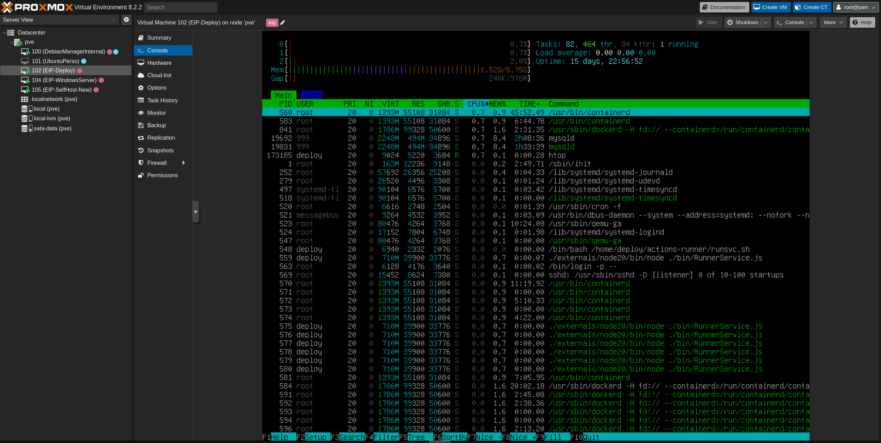Click the mysqld process row 19692
Screen dimensions: 881x443
tap(536, 138)
